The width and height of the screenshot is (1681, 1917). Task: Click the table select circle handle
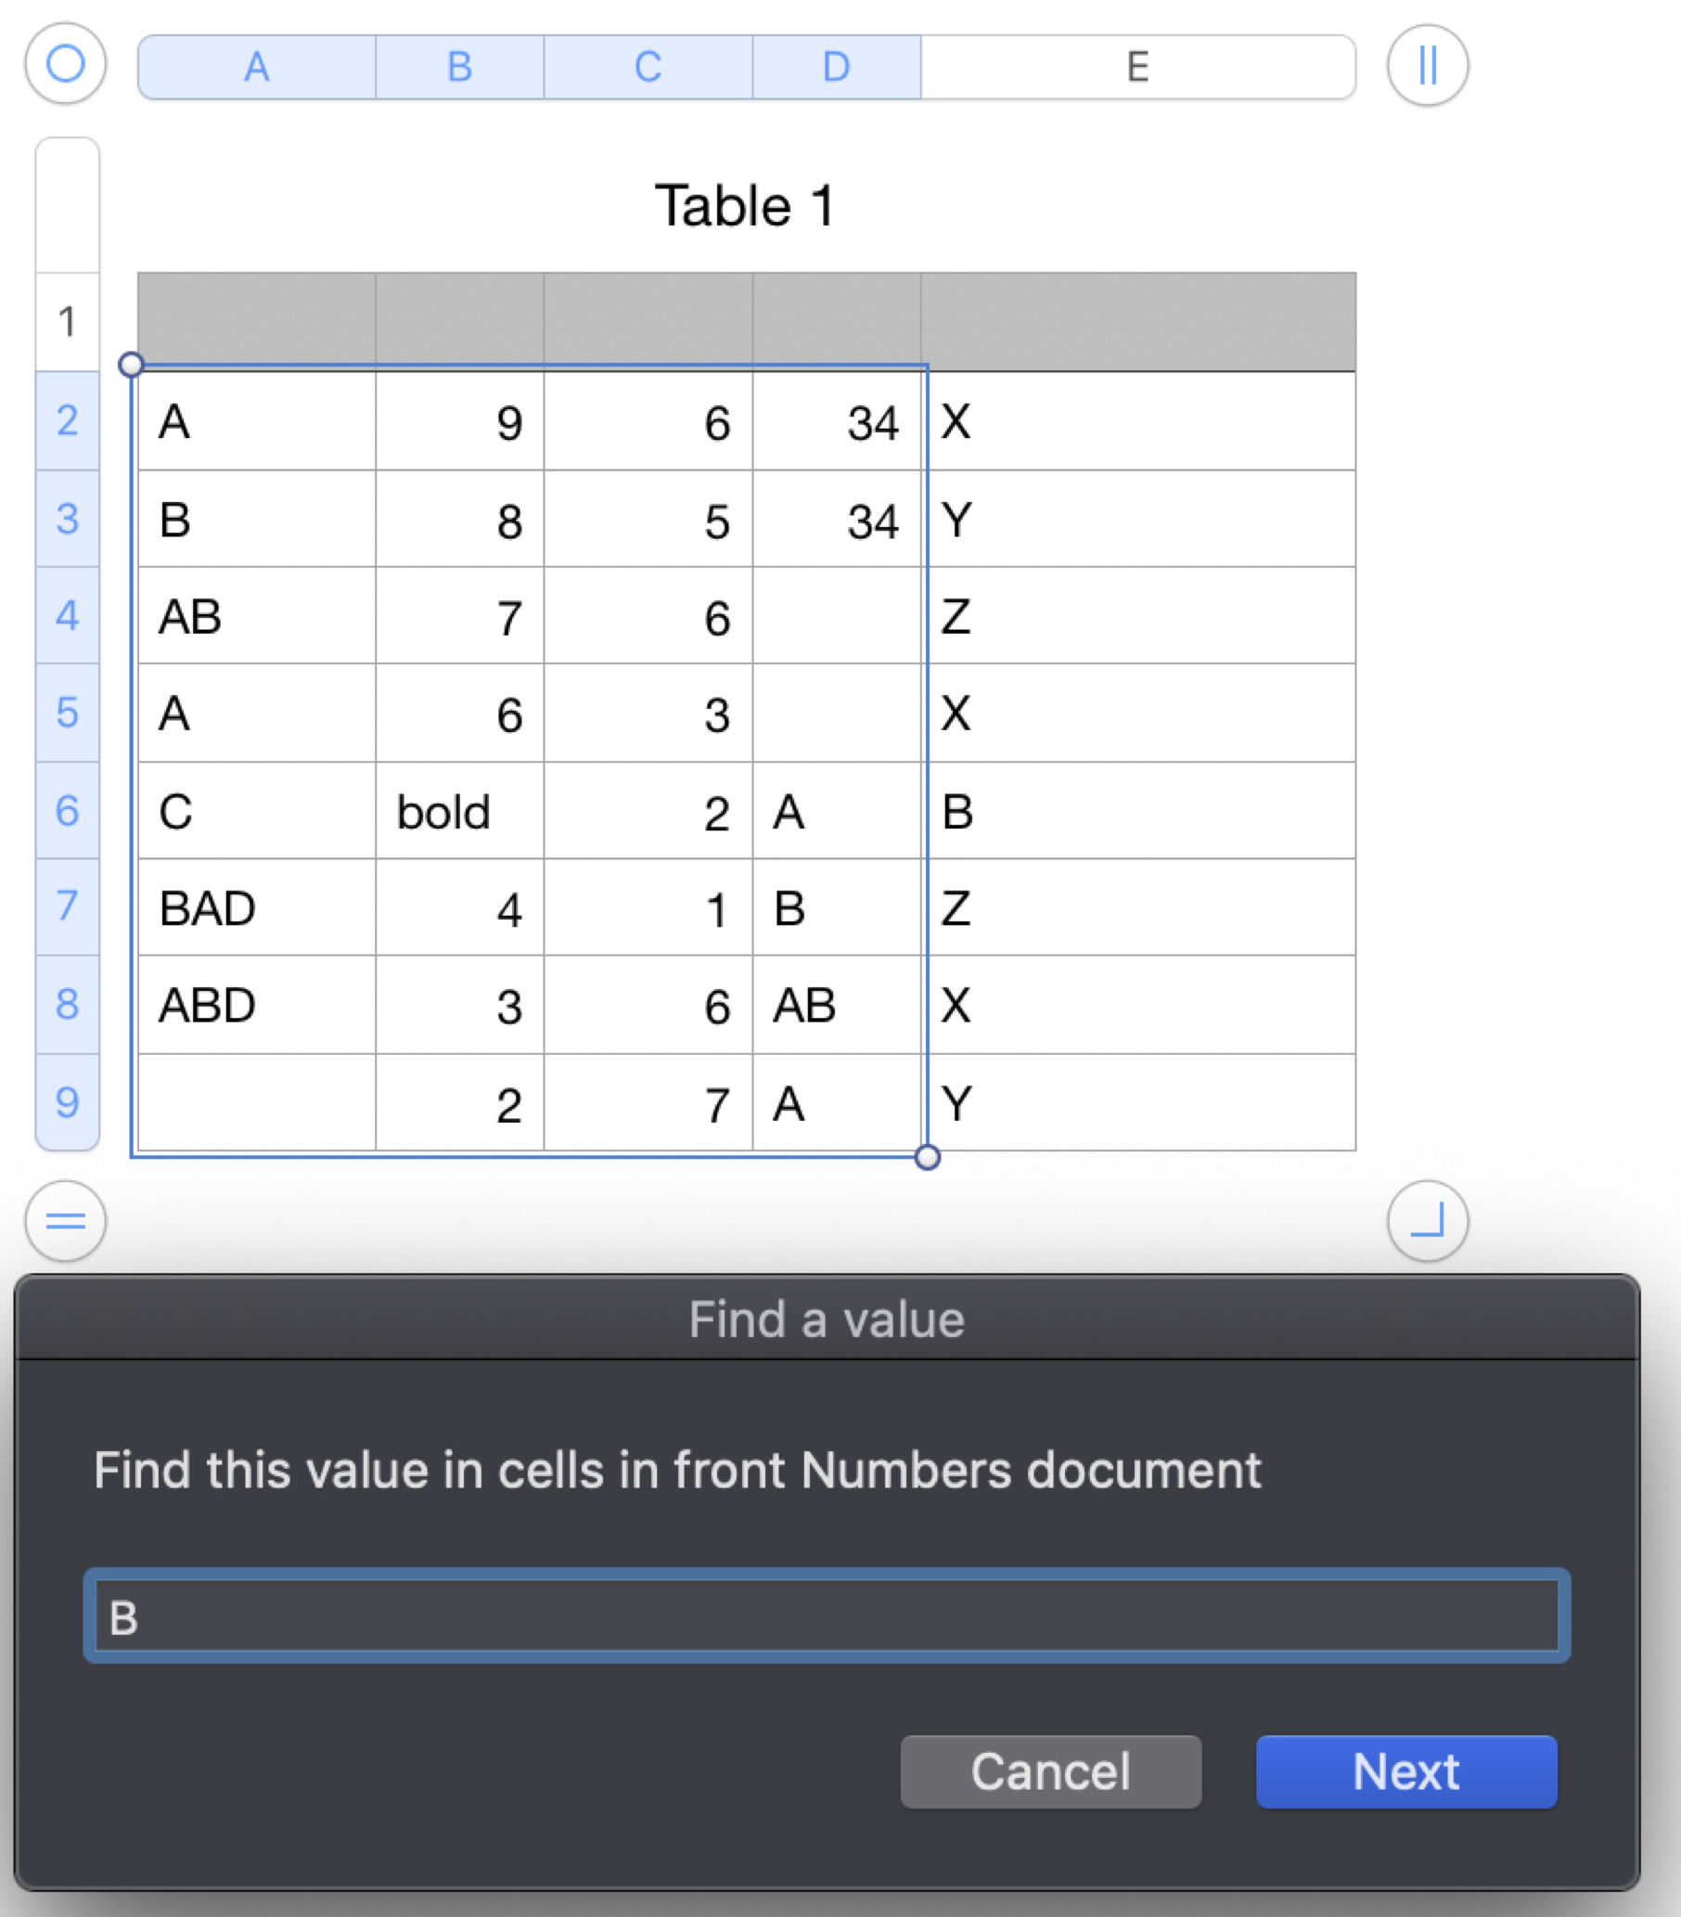click(x=66, y=65)
